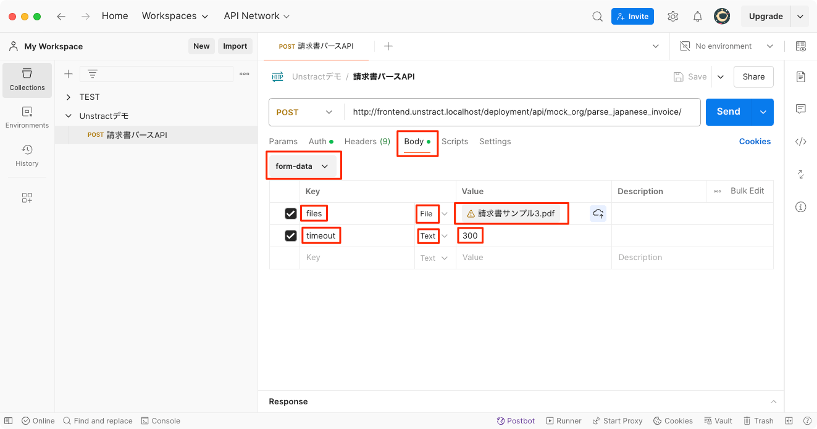Open Trash in the status bar
The width and height of the screenshot is (817, 429).
point(758,421)
